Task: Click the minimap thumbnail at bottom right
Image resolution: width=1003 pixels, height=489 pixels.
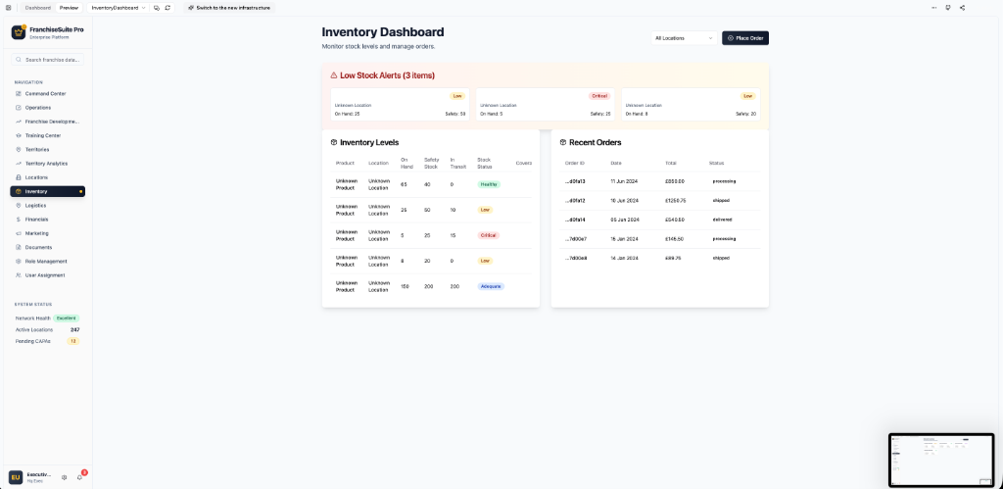Action: pos(941,461)
